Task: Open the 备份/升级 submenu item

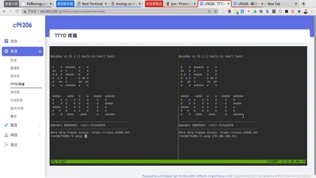Action: pos(17,108)
